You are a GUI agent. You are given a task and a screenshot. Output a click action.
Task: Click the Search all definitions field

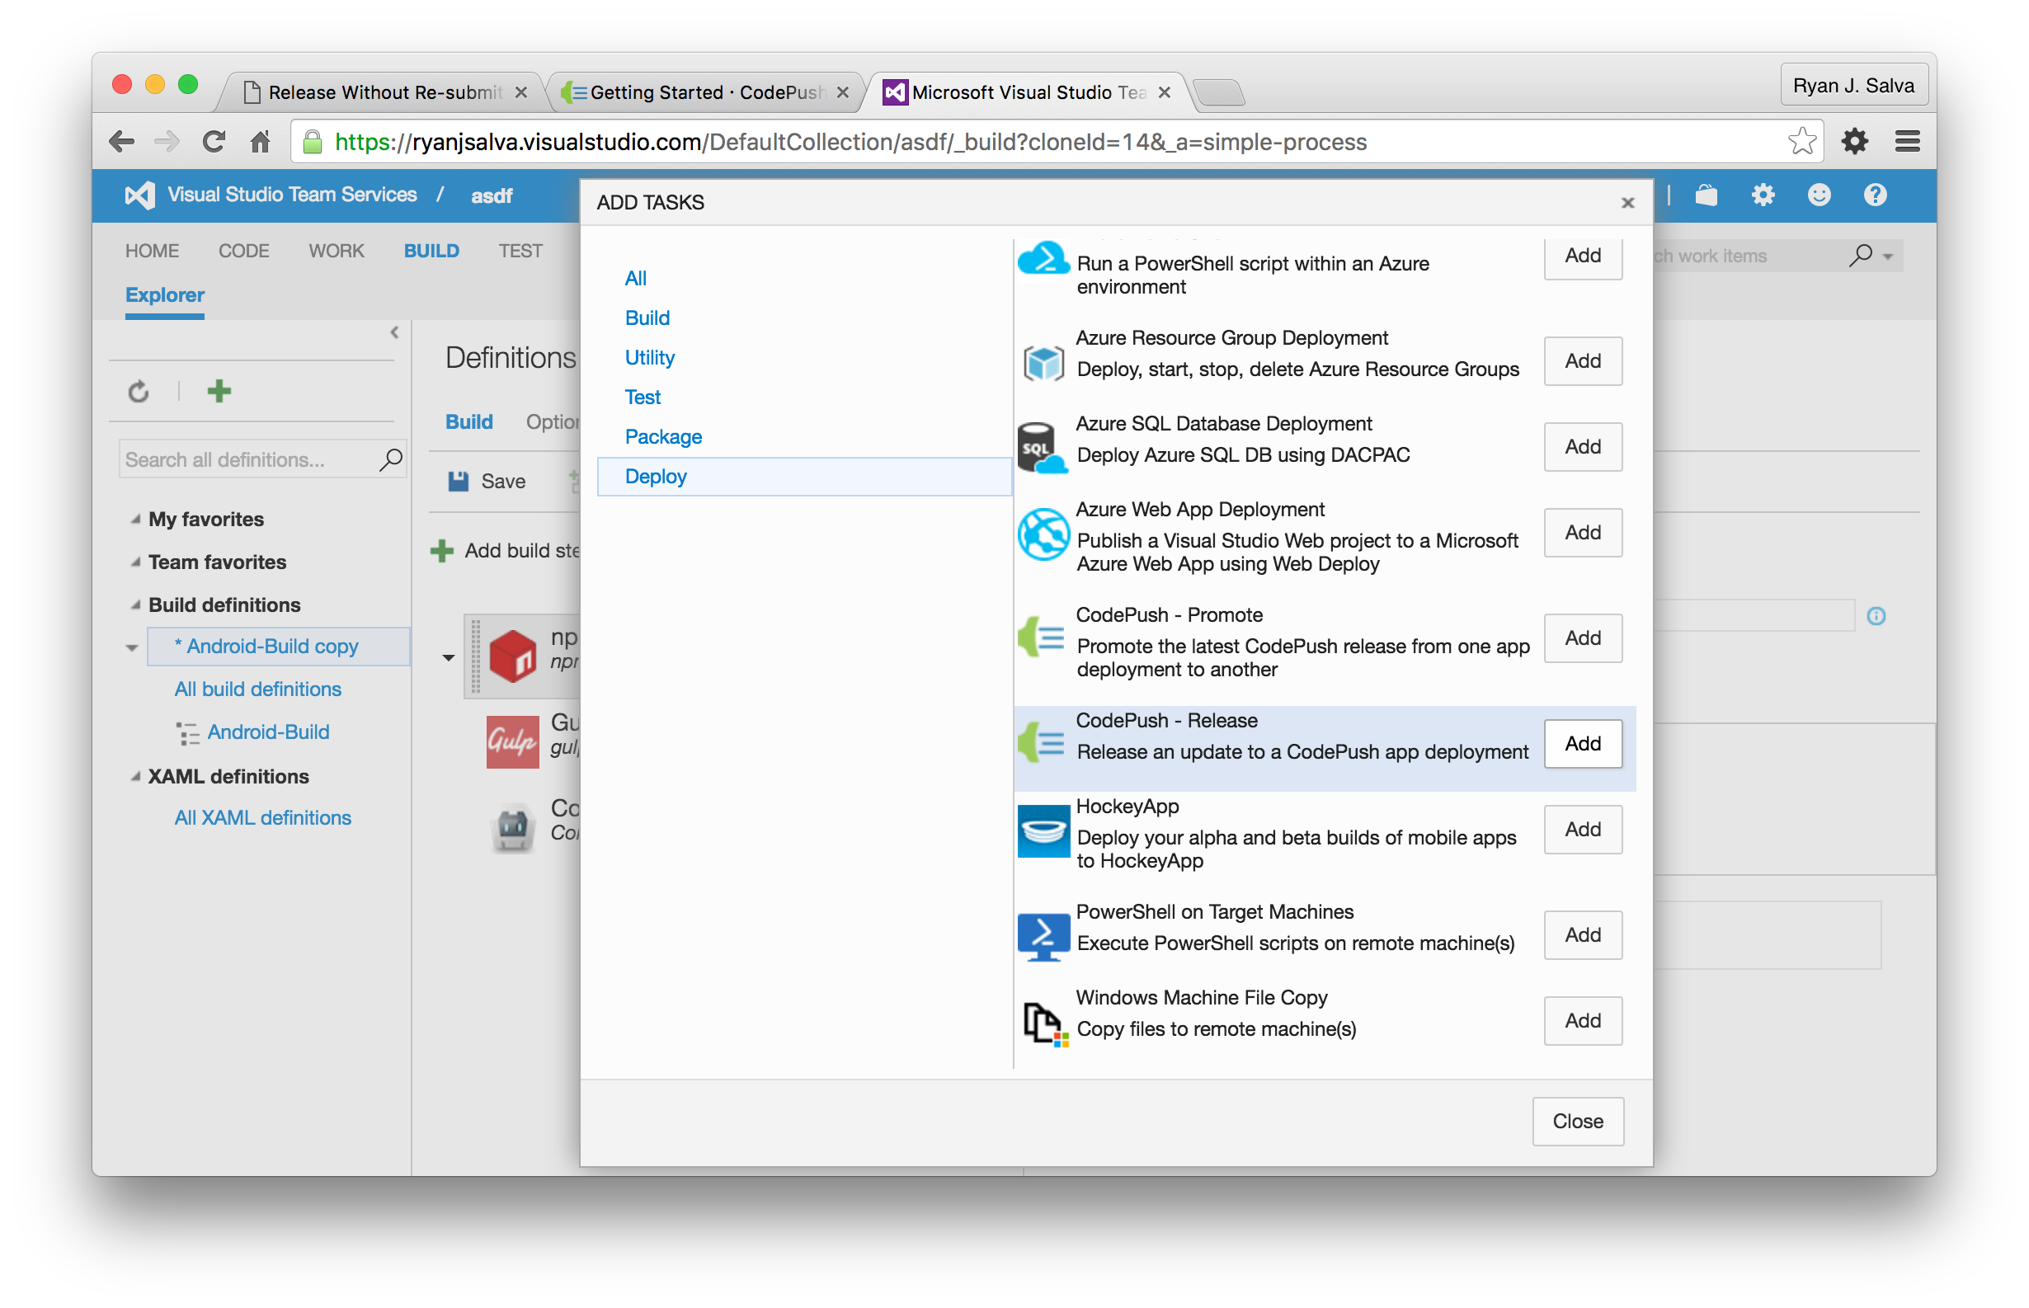tap(247, 459)
